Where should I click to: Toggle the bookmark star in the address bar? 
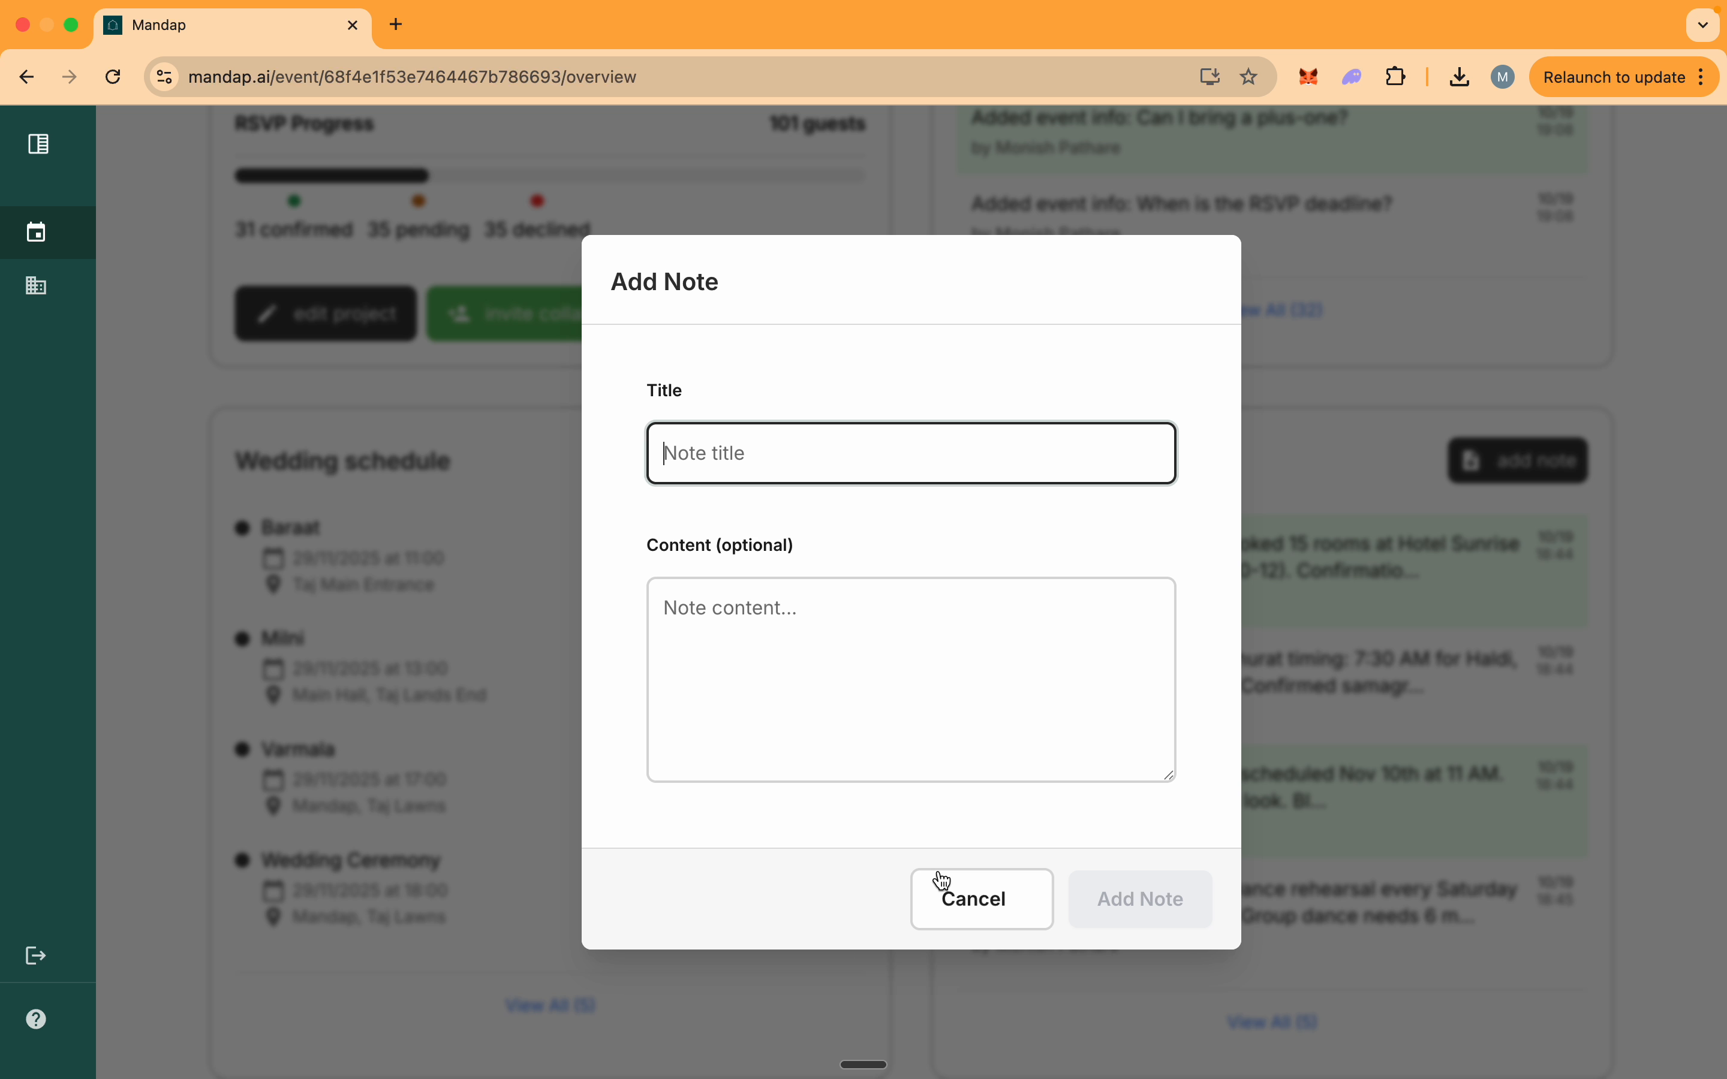point(1247,76)
